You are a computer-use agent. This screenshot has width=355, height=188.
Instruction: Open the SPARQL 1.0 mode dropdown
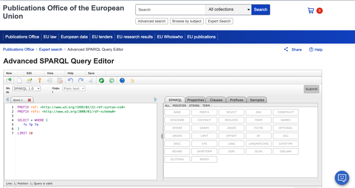[x=27, y=88]
